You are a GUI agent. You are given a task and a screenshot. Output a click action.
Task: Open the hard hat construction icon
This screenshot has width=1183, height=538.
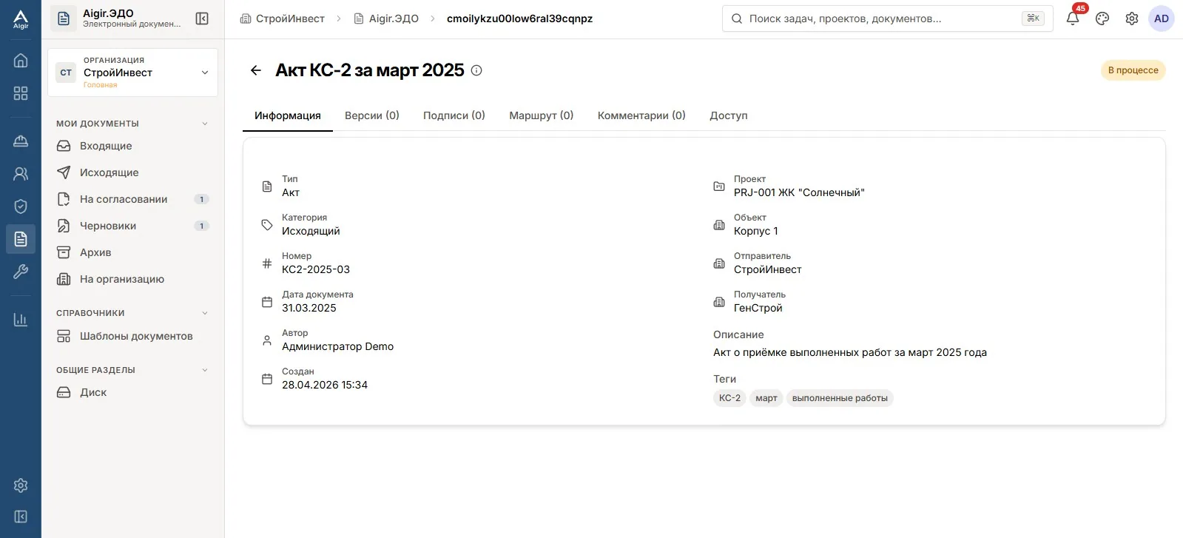click(21, 141)
